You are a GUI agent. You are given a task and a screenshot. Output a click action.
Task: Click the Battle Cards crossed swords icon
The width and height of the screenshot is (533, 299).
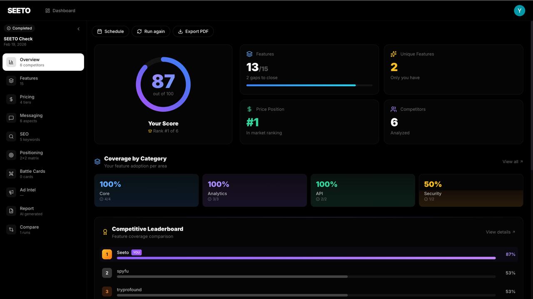click(x=11, y=174)
